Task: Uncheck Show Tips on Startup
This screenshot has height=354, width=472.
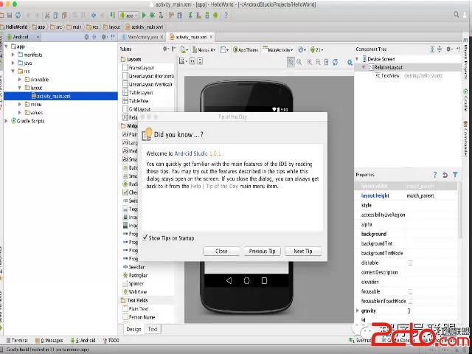Action: point(145,237)
